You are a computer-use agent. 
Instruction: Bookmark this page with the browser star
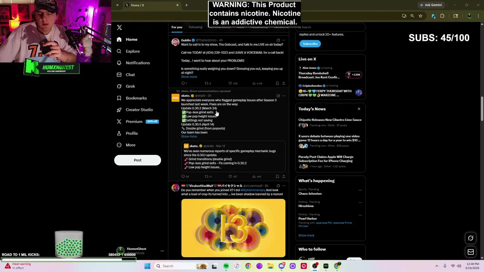(420, 16)
